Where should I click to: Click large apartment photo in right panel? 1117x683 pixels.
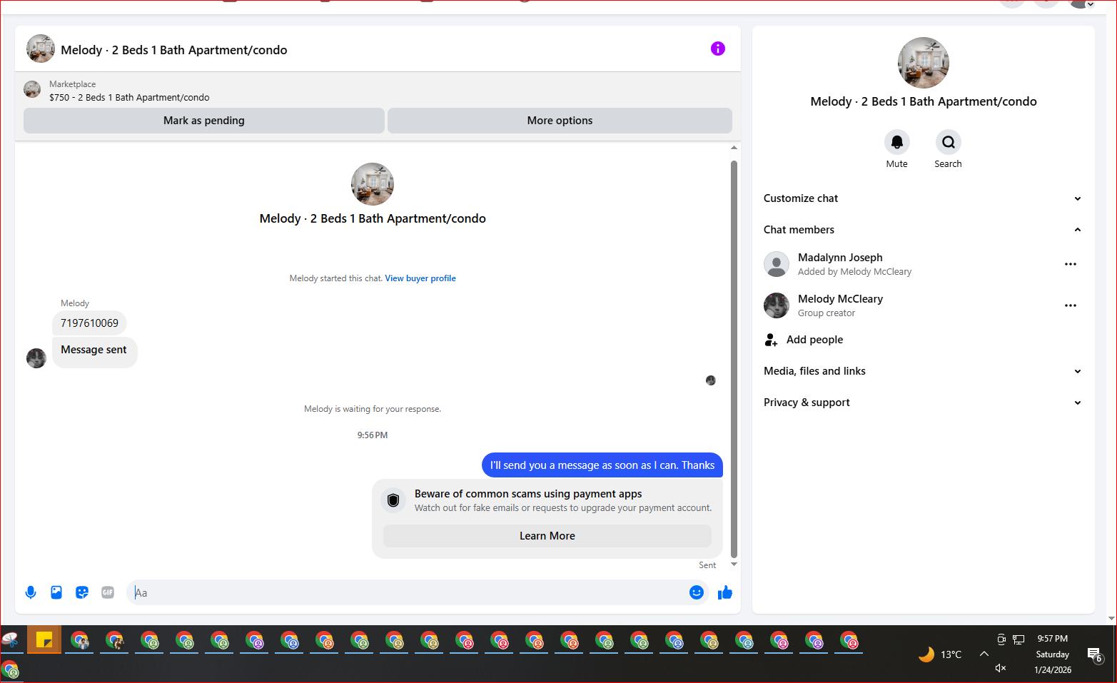coord(924,63)
